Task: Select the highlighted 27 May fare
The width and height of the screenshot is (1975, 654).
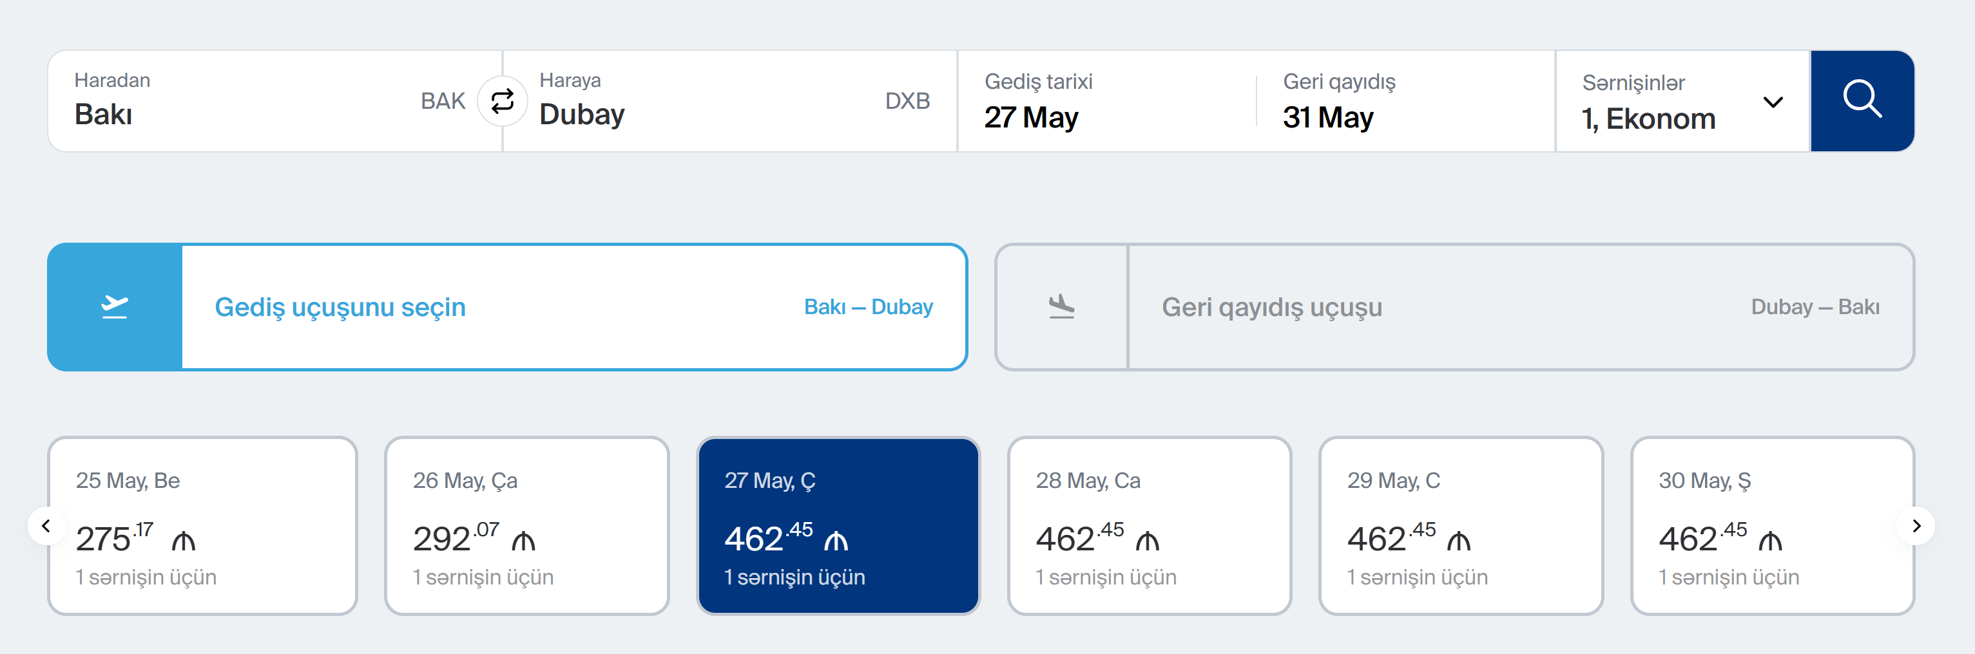Action: (x=838, y=526)
